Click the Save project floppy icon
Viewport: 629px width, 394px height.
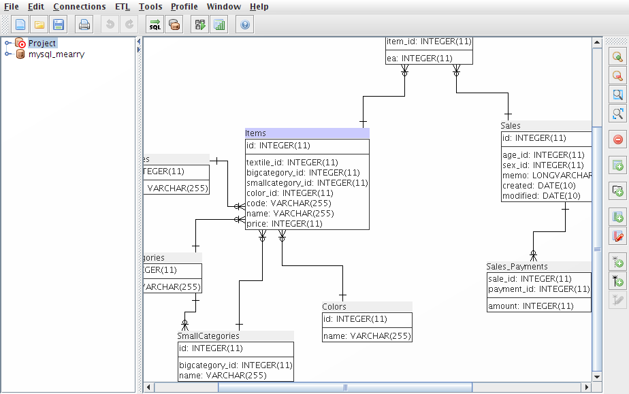point(58,25)
